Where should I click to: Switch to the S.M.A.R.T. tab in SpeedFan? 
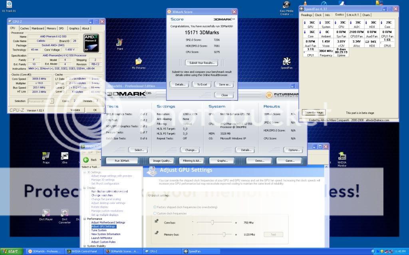click(353, 15)
